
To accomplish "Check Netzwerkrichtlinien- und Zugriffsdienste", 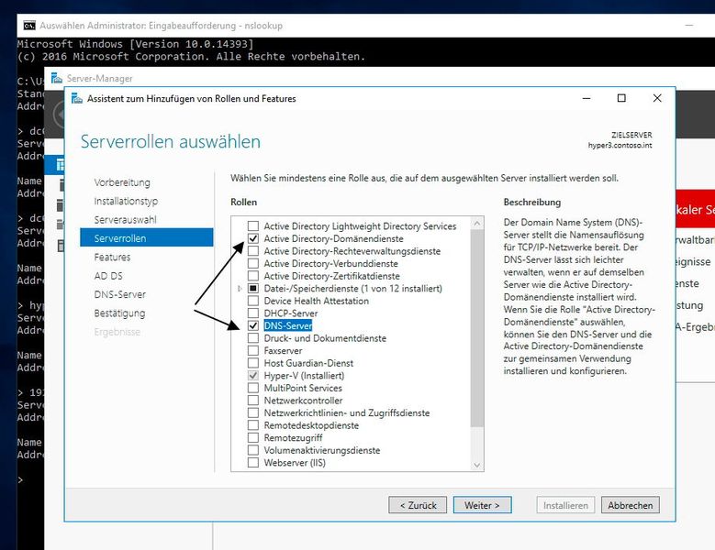I will click(x=253, y=412).
